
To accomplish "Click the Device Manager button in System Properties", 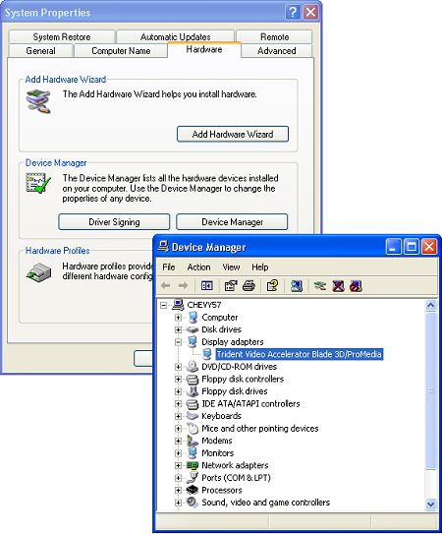I will [232, 221].
